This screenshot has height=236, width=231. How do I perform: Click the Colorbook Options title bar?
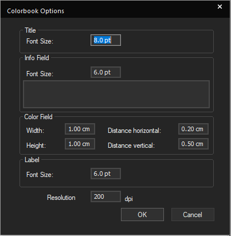pyautogui.click(x=115, y=10)
